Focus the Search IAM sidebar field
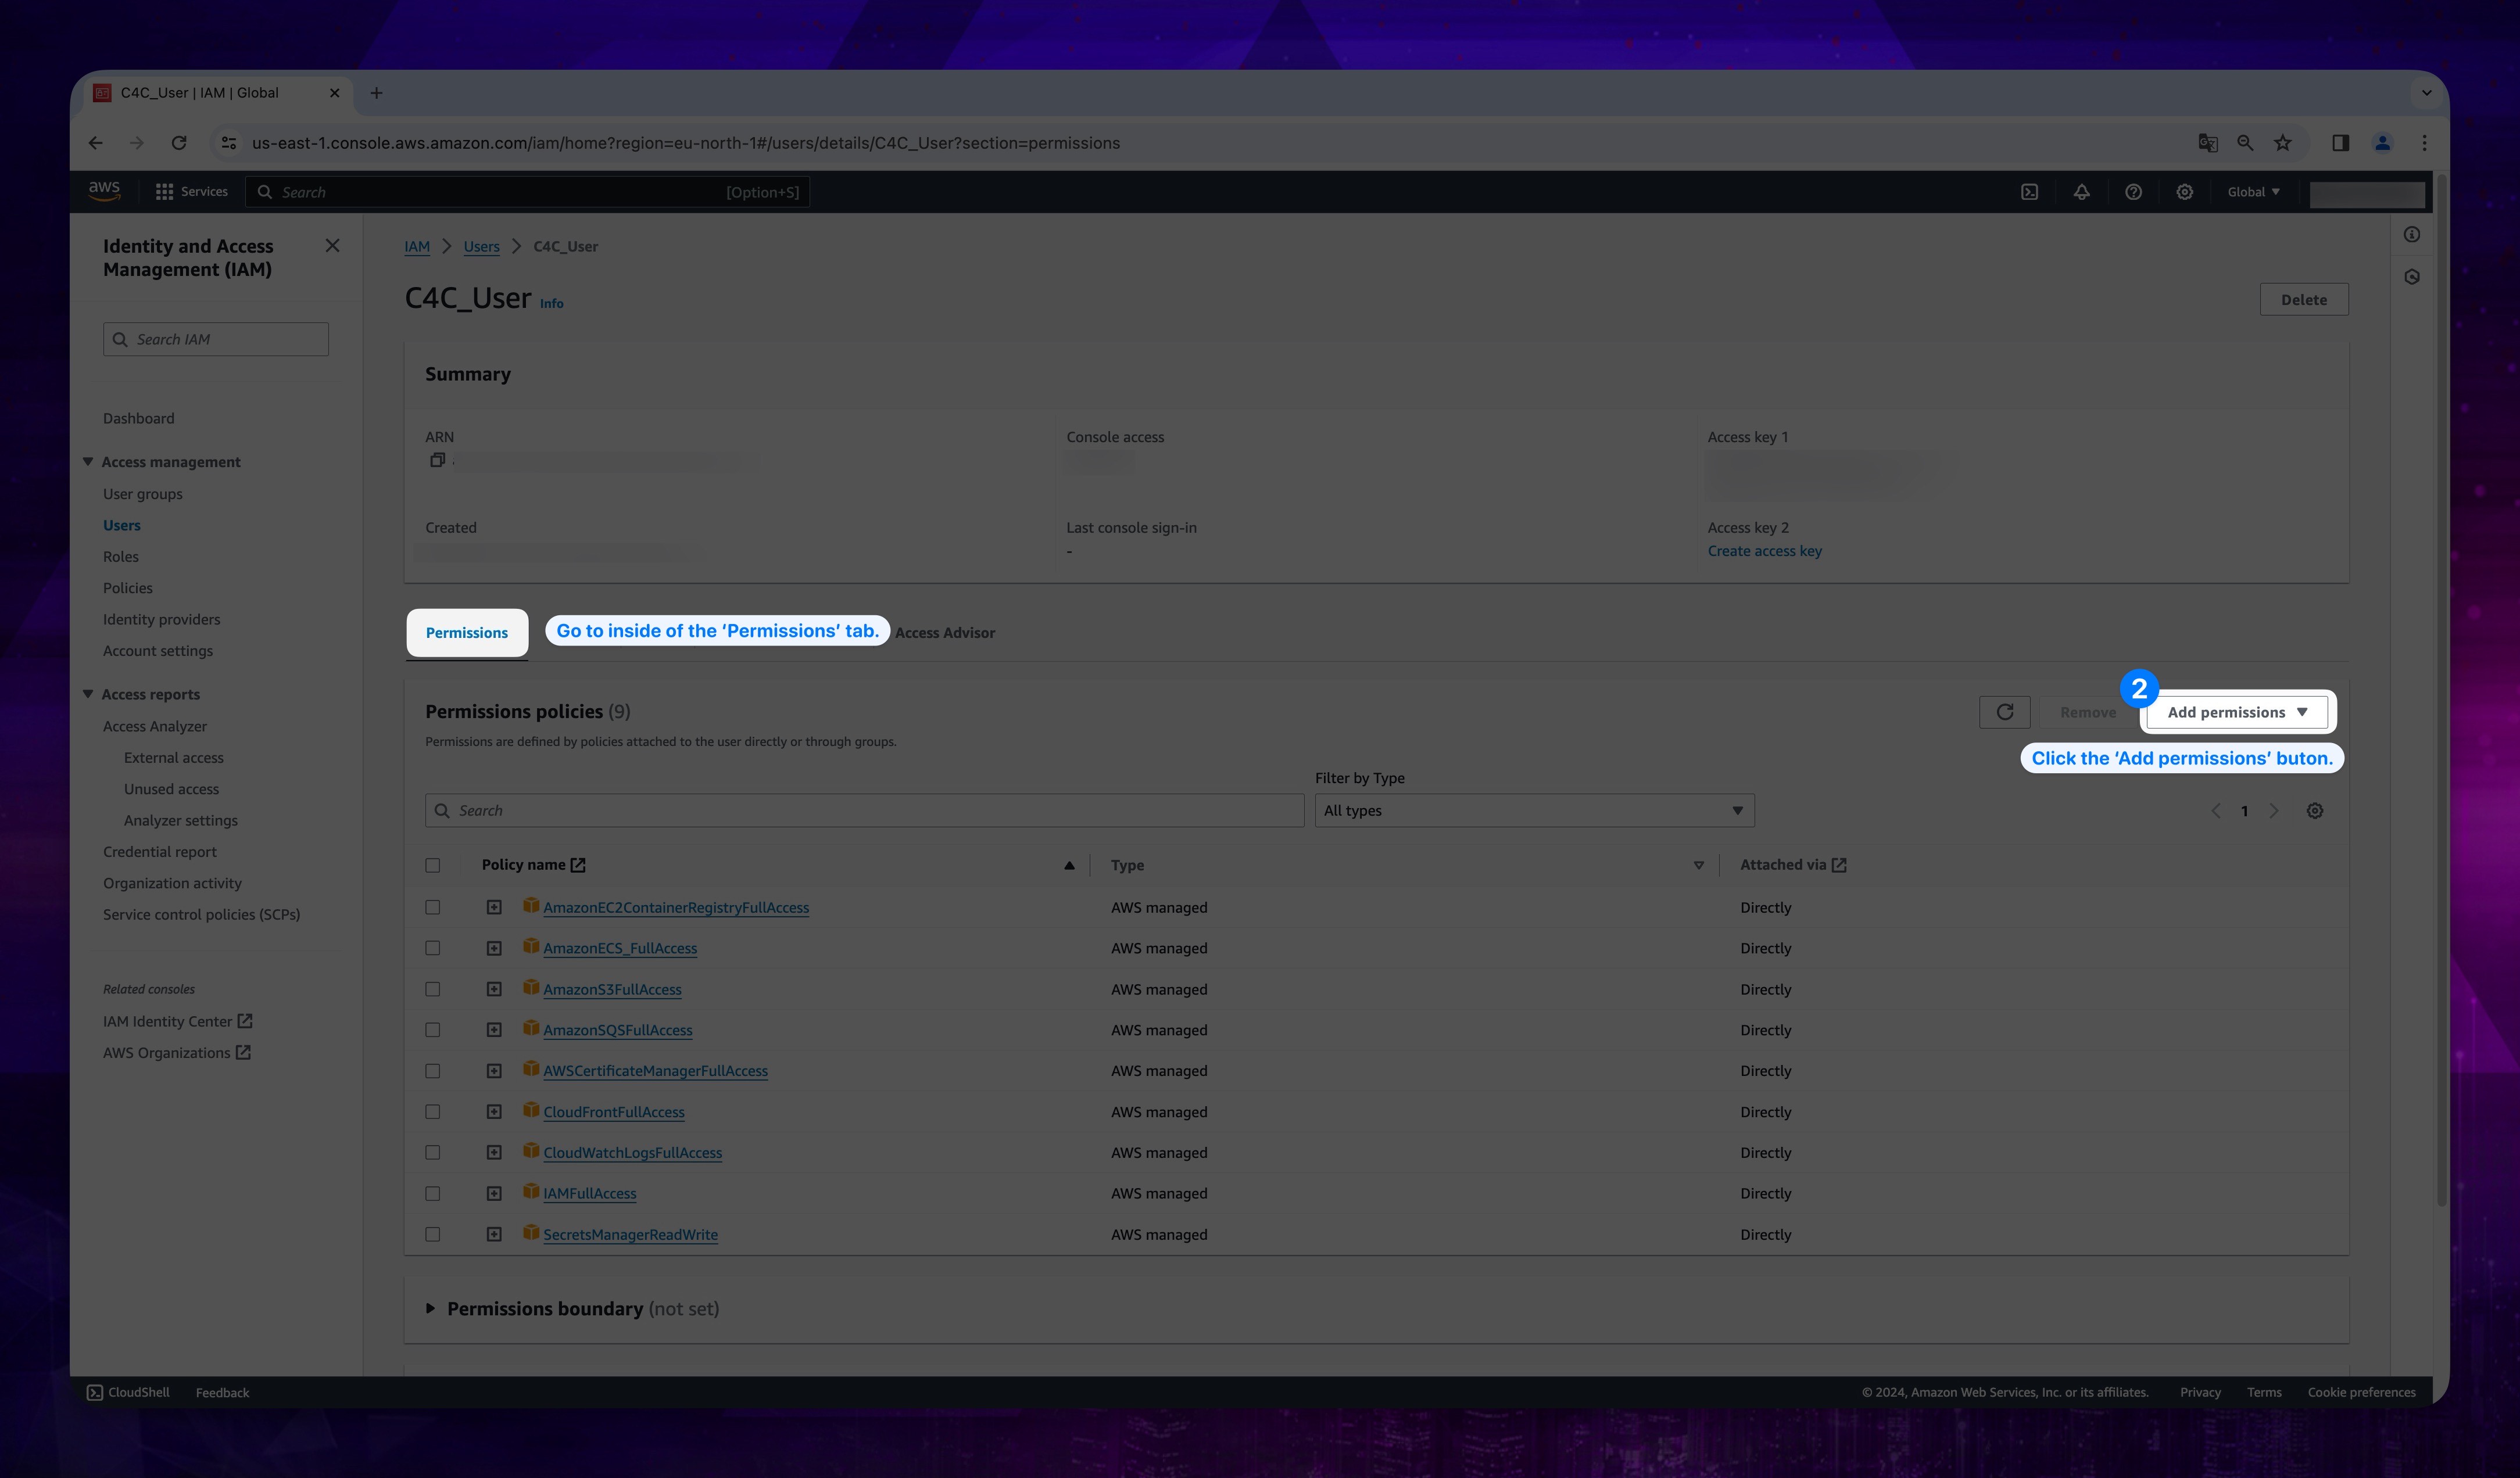The width and height of the screenshot is (2520, 1478). tap(215, 339)
